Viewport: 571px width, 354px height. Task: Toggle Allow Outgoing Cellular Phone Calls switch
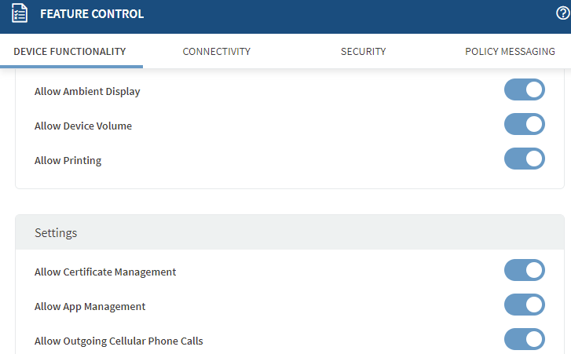click(x=524, y=340)
